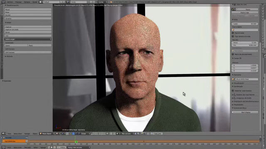Click the scene browse icon
The height and width of the screenshot is (149, 266).
click(x=68, y=2)
